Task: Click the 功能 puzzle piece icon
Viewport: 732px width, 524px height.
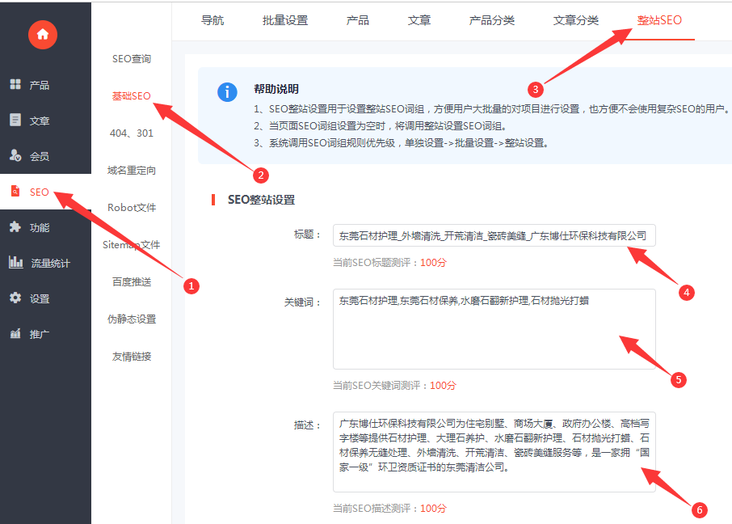Action: click(15, 227)
